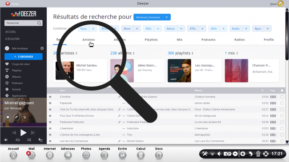Mute the Deezer player volume
The width and height of the screenshot is (289, 162).
point(6,140)
